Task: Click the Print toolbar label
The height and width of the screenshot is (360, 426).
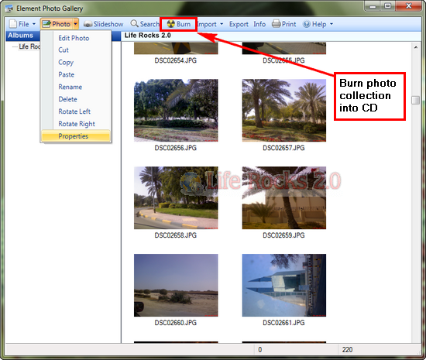Action: (x=289, y=24)
